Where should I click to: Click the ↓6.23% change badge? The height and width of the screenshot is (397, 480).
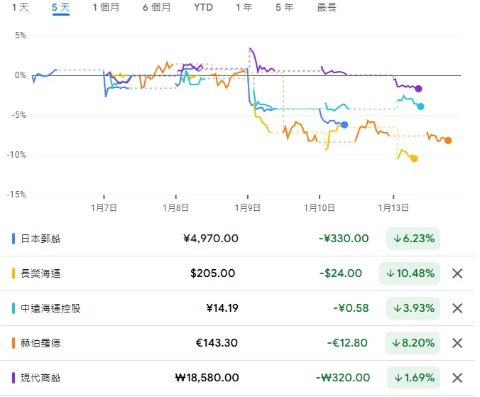[x=413, y=239]
